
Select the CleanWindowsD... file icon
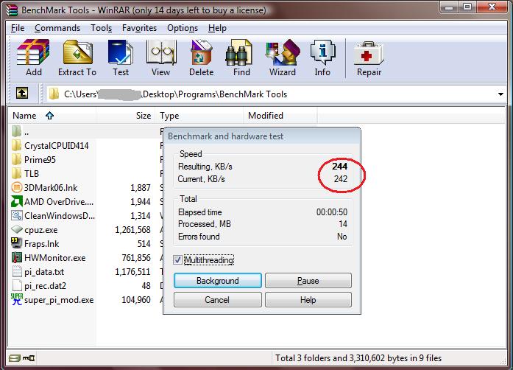pyautogui.click(x=17, y=216)
